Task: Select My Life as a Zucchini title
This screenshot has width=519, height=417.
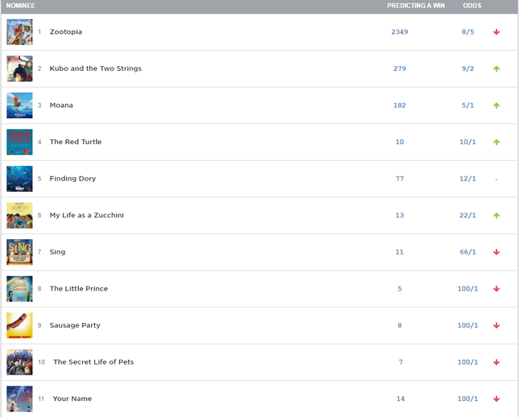Action: (86, 215)
